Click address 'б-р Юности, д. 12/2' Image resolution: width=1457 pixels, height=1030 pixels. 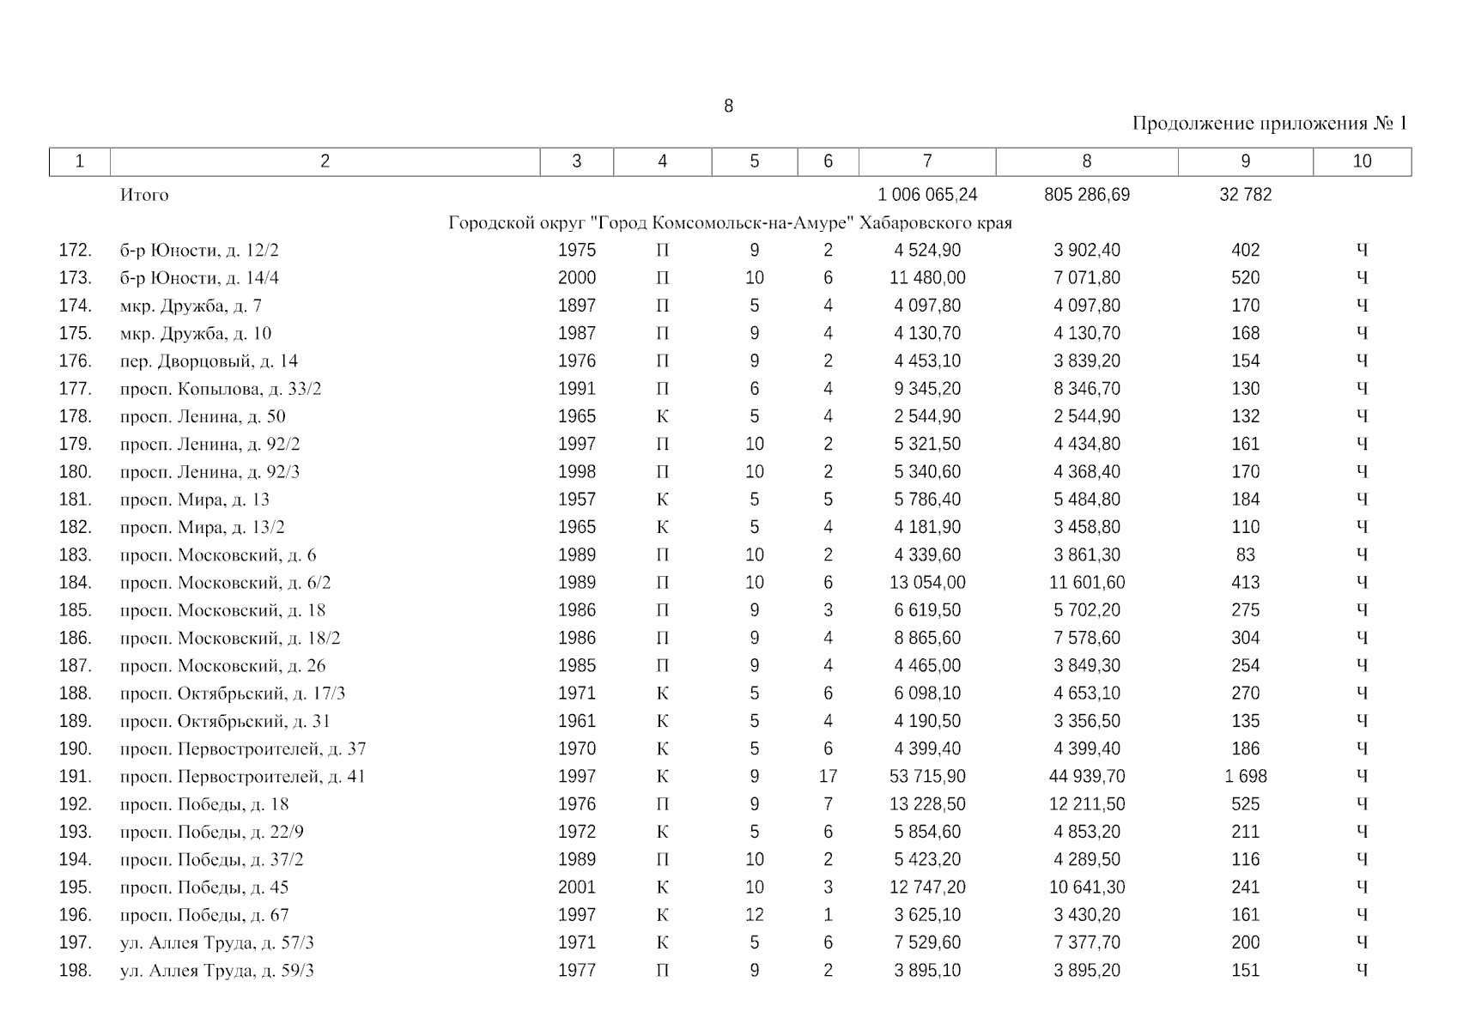pos(199,251)
